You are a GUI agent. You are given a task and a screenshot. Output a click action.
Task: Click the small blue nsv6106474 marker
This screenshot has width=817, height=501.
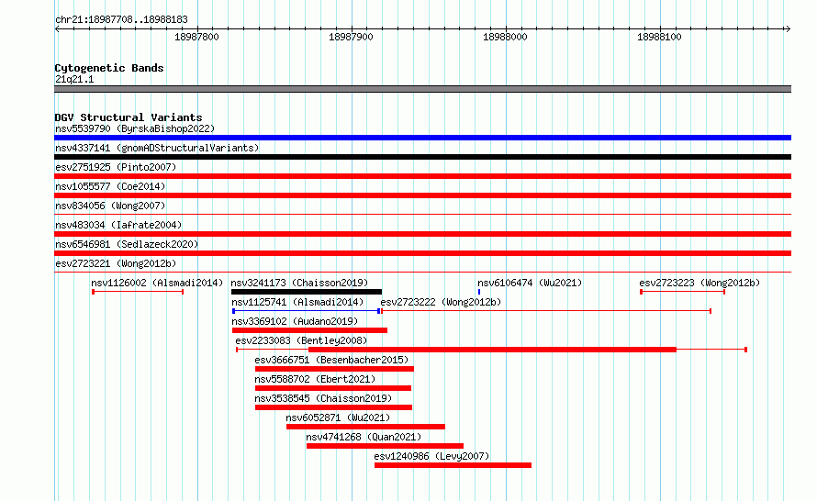(x=479, y=292)
